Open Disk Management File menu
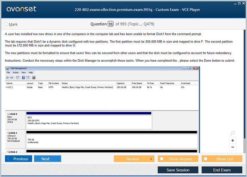Image resolution: width=247 pixels, height=177 pixels. (x=8, y=72)
